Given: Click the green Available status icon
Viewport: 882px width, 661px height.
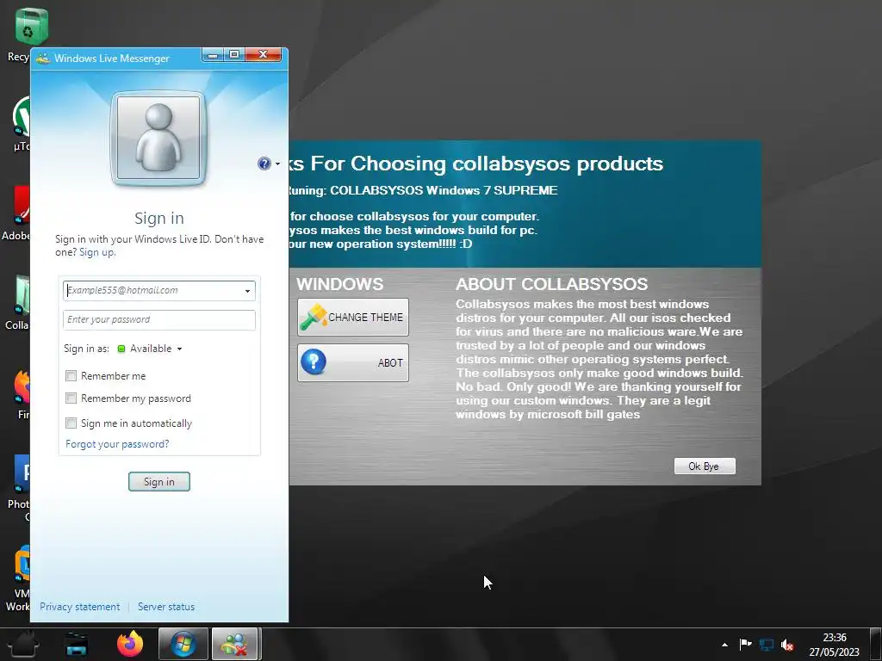Looking at the screenshot, I should [121, 349].
